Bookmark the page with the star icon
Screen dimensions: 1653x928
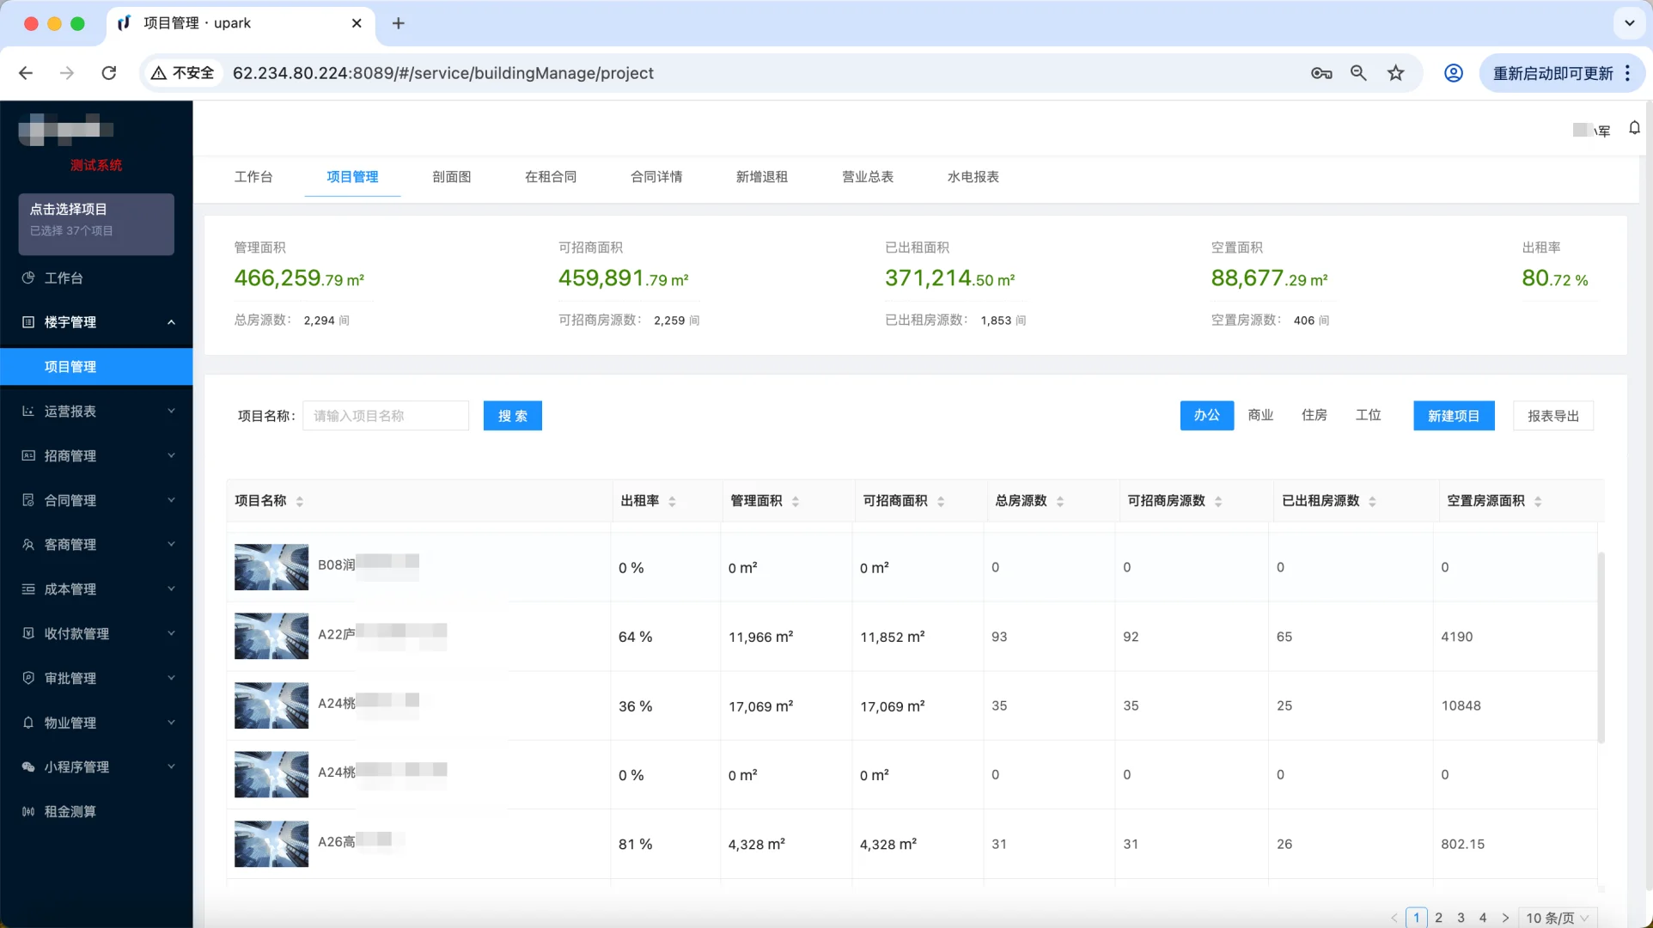[x=1396, y=73]
